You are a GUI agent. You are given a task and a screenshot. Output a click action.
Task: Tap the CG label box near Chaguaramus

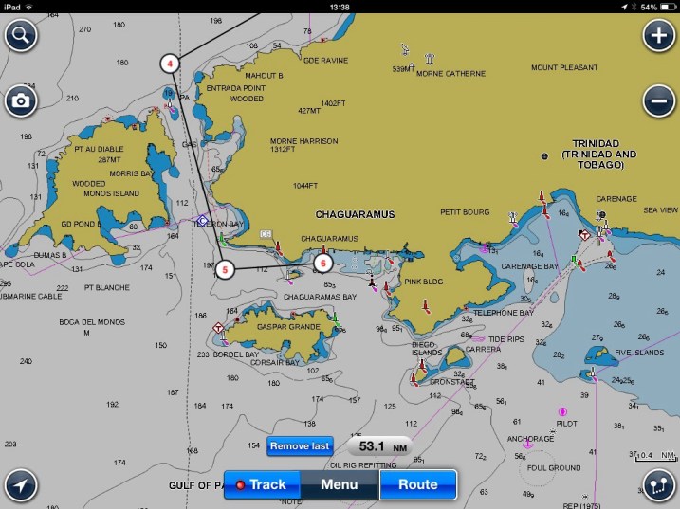click(x=266, y=233)
